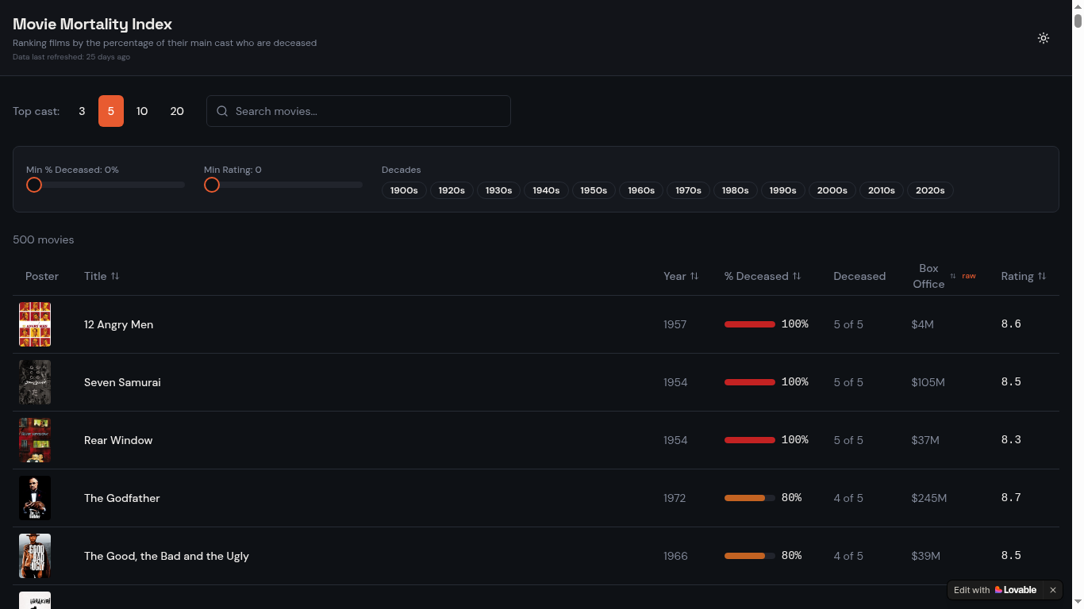Click The Godfather's 80% deceased bar
The width and height of the screenshot is (1084, 609).
750,498
